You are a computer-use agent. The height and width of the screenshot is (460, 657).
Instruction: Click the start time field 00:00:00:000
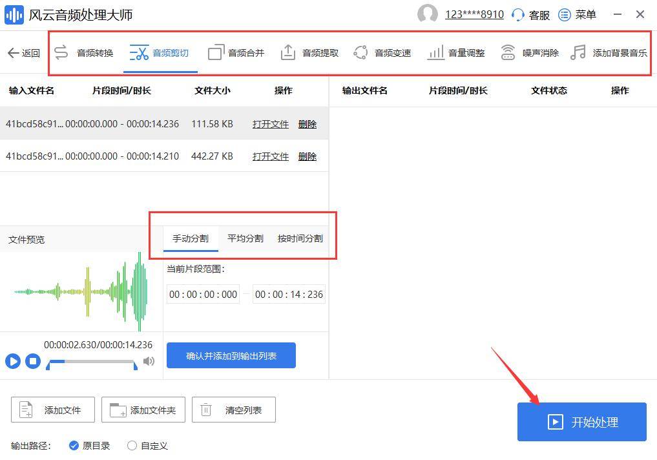[x=202, y=294]
